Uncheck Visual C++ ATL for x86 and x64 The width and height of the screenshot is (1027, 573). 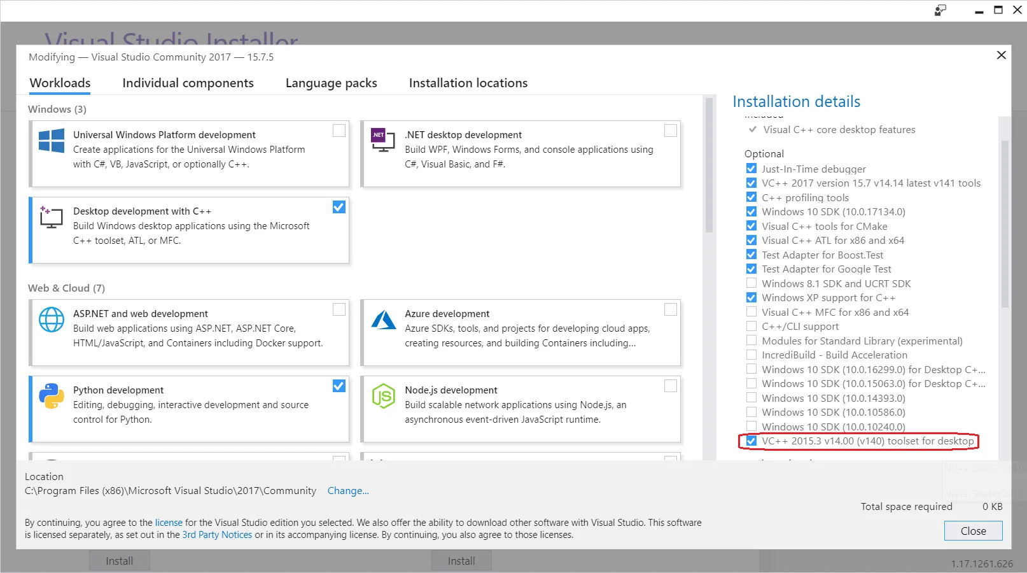click(x=751, y=240)
